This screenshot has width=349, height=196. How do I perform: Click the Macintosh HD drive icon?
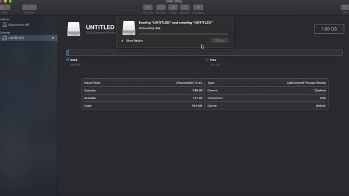[x=4, y=24]
